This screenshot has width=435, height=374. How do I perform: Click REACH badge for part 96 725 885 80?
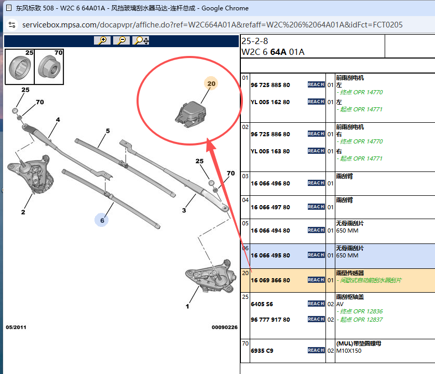(x=316, y=85)
